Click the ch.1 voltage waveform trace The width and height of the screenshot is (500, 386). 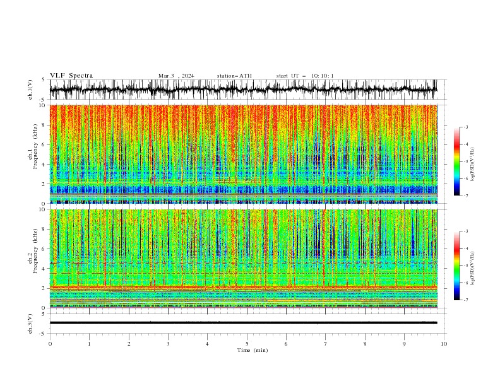tap(243, 90)
